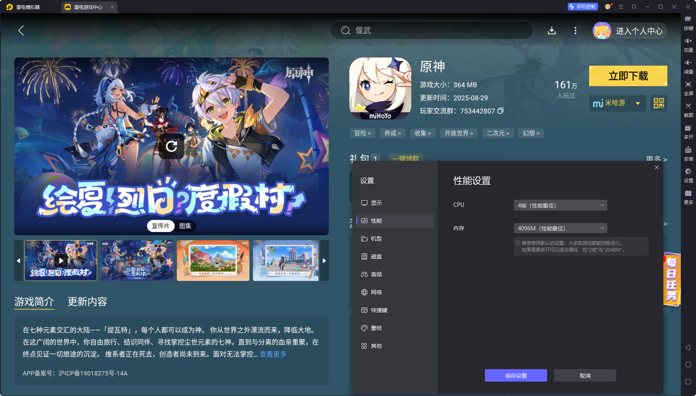The height and width of the screenshot is (396, 696).
Task: Open 查看更多 description link
Action: point(273,354)
